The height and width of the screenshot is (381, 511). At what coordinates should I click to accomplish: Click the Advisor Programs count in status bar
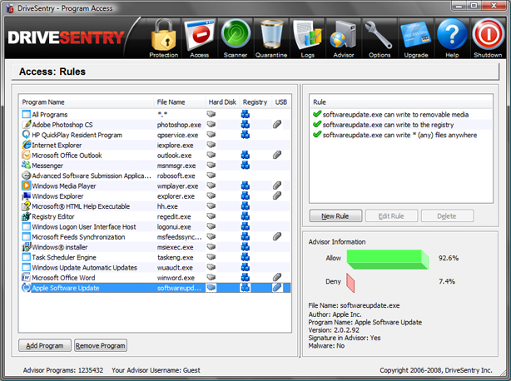click(x=63, y=370)
